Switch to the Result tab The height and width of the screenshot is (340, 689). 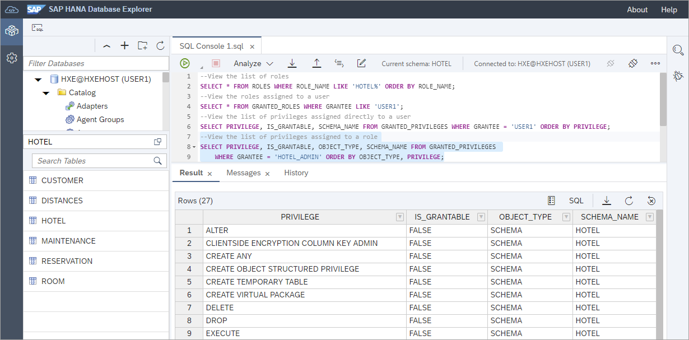point(191,173)
